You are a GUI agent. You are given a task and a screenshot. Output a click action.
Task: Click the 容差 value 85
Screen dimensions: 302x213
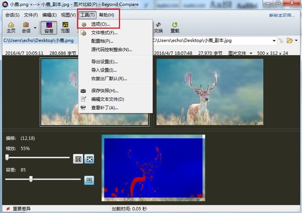click(23, 170)
